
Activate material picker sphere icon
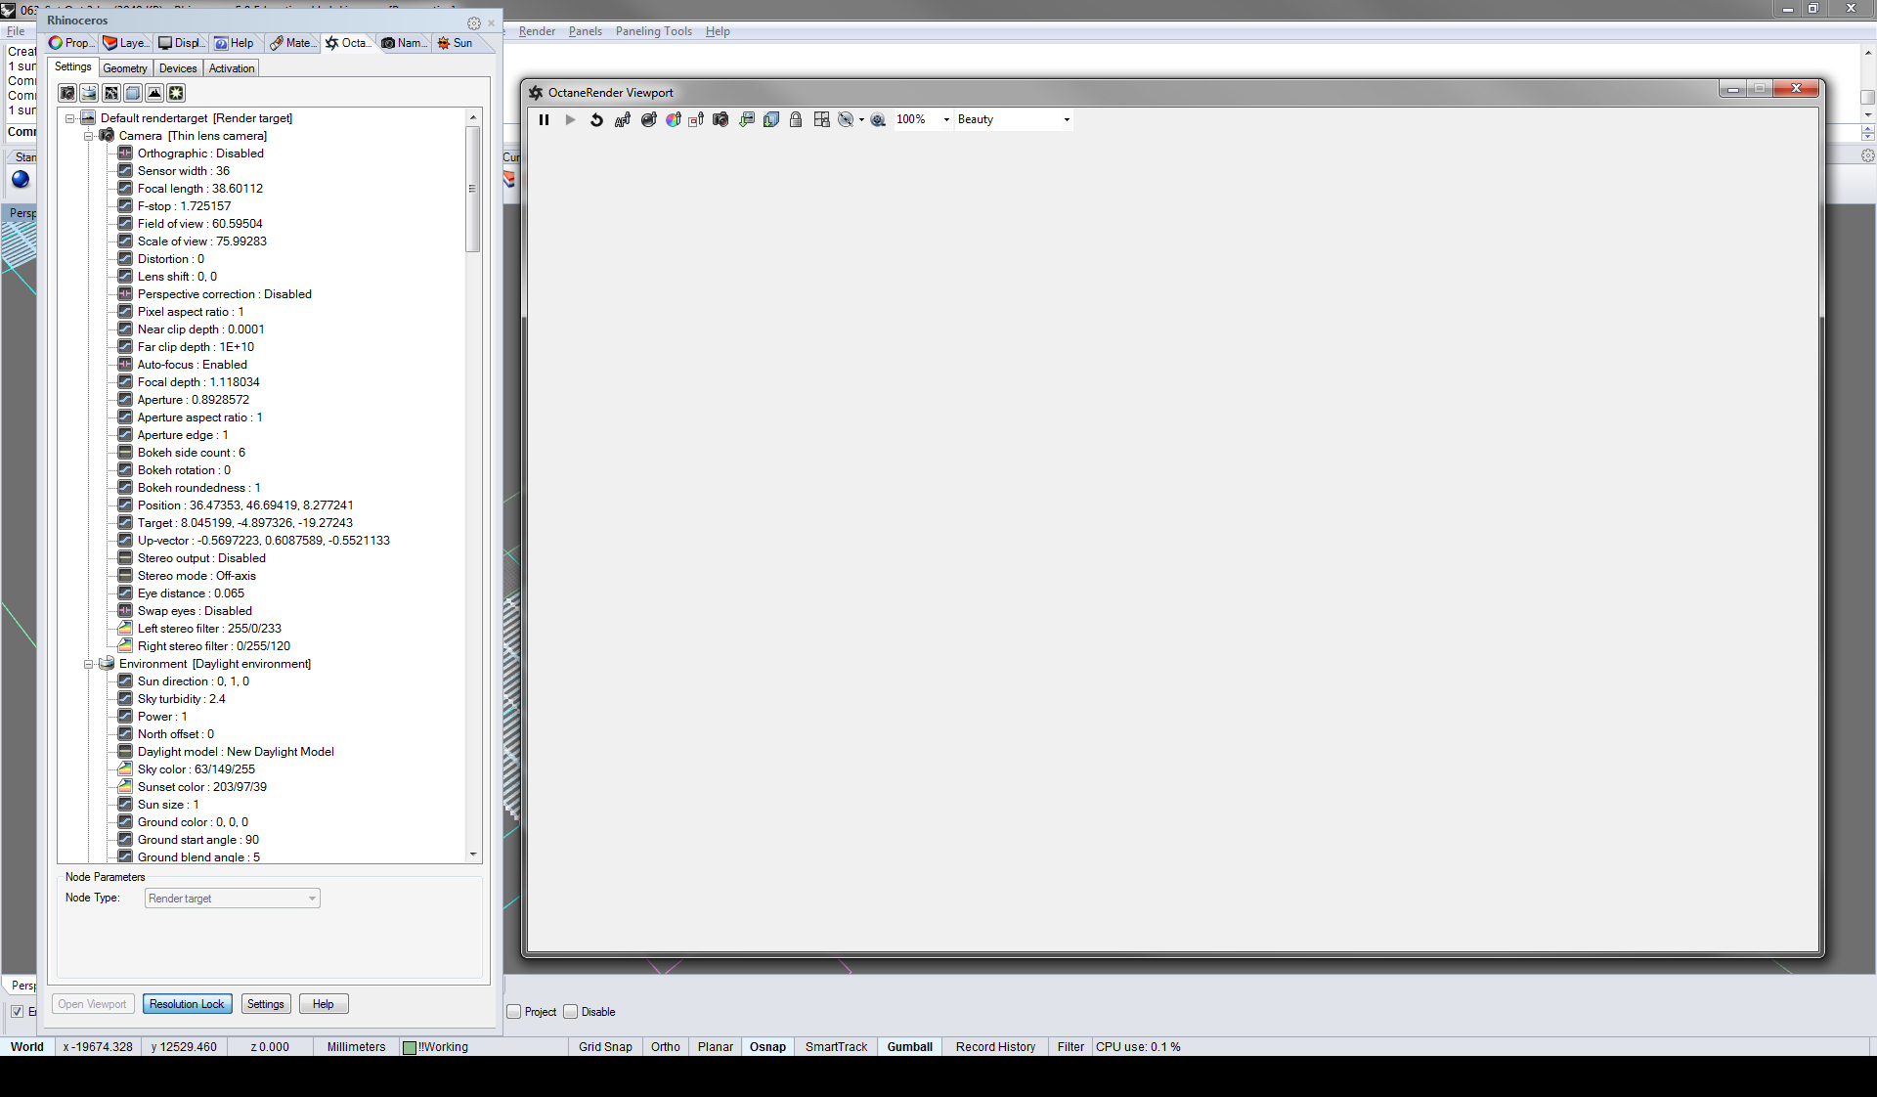click(x=648, y=120)
